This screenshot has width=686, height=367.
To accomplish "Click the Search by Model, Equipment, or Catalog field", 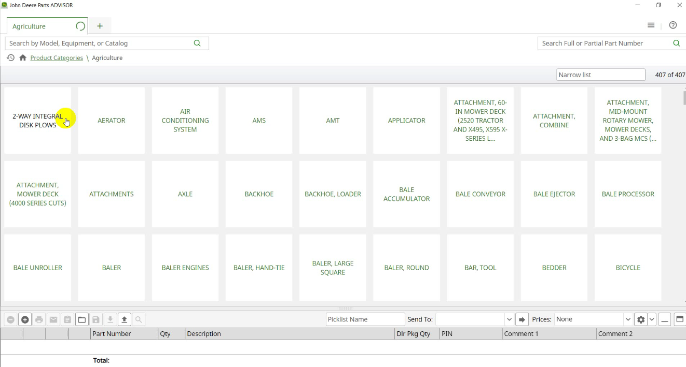I will [x=107, y=43].
